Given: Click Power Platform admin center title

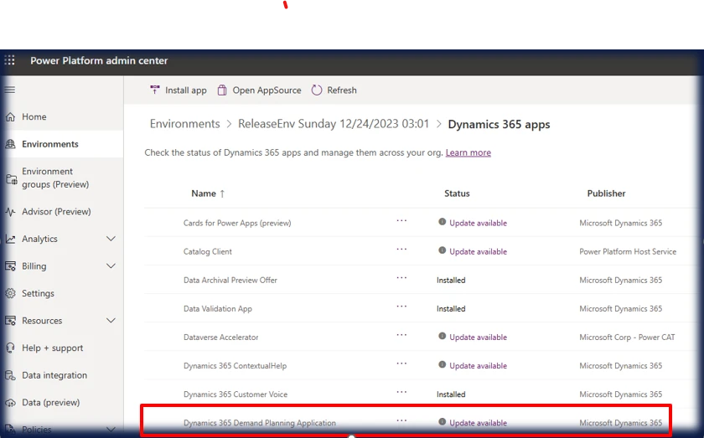Looking at the screenshot, I should click(x=99, y=60).
